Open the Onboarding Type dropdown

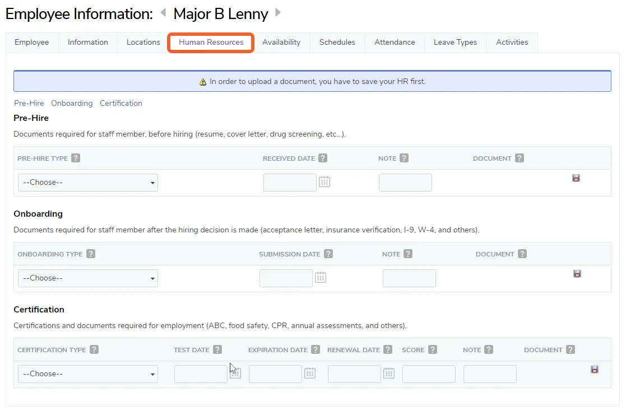click(x=88, y=278)
